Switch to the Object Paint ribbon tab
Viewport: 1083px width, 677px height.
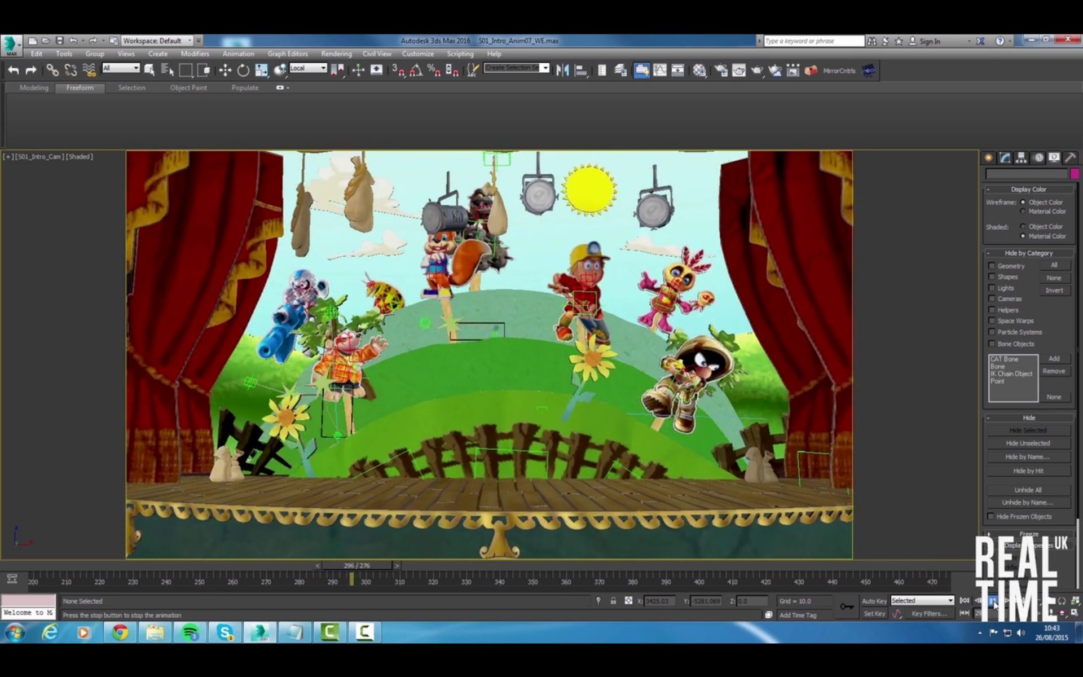(188, 87)
